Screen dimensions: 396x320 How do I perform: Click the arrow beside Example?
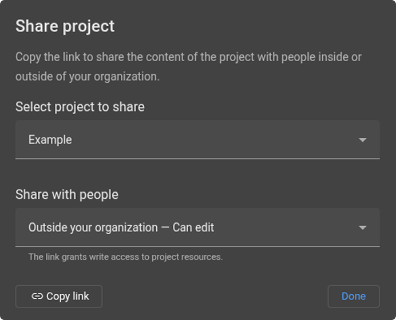(x=362, y=140)
